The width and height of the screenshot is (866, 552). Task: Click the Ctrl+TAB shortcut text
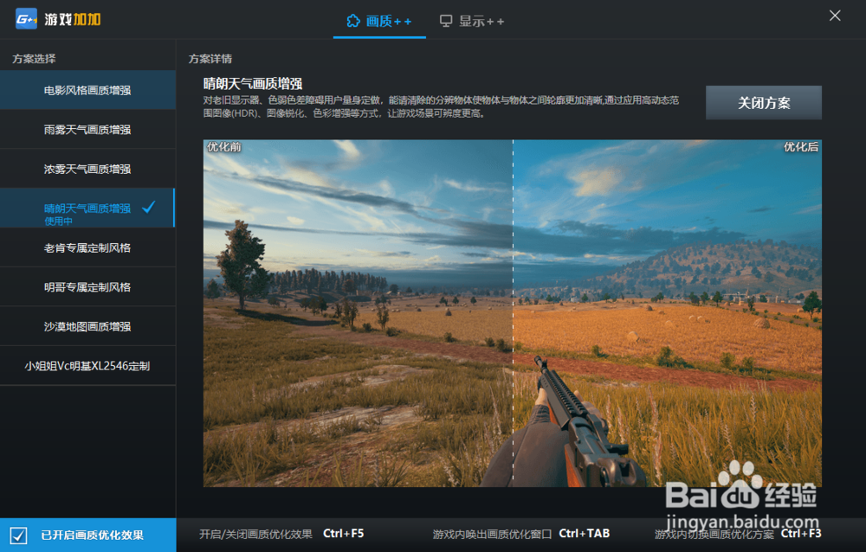(585, 534)
